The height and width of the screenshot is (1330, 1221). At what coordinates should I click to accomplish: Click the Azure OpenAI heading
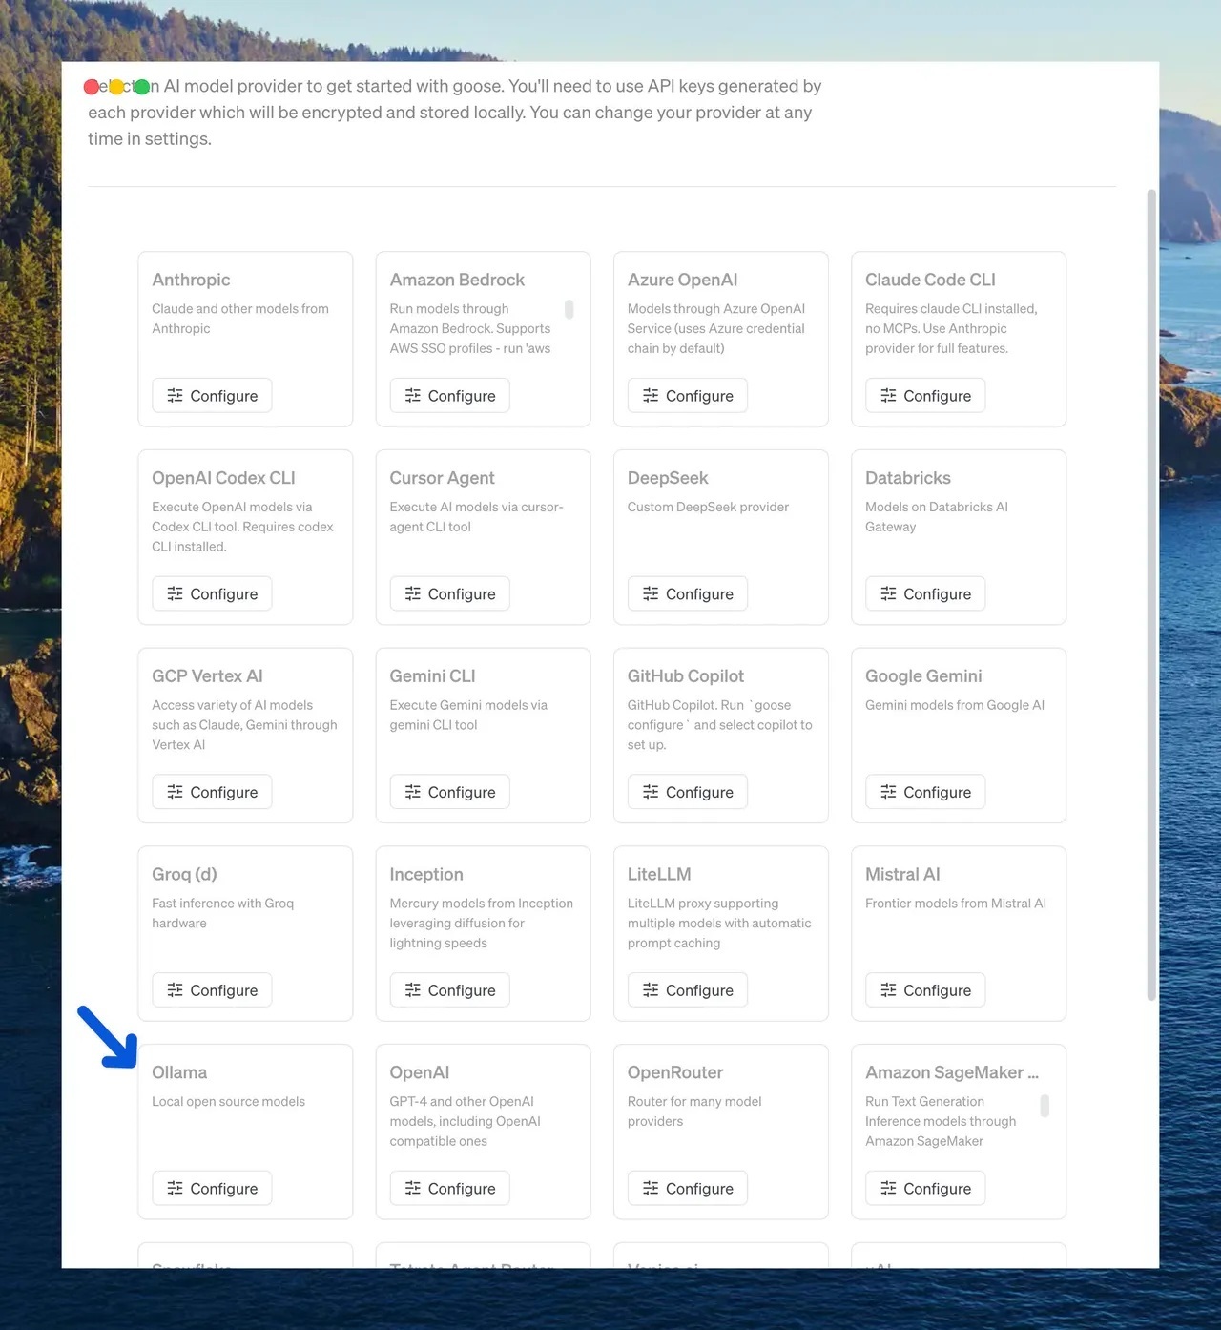(682, 280)
